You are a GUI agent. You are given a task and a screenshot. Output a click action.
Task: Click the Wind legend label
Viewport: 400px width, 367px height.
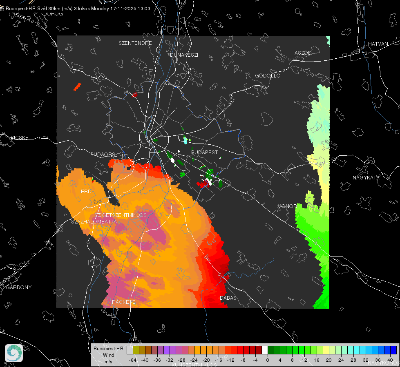tap(108, 355)
